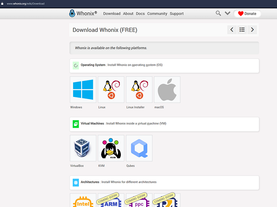This screenshot has height=207, width=277.
Task: Click the address bar URL
Action: coord(26,3)
